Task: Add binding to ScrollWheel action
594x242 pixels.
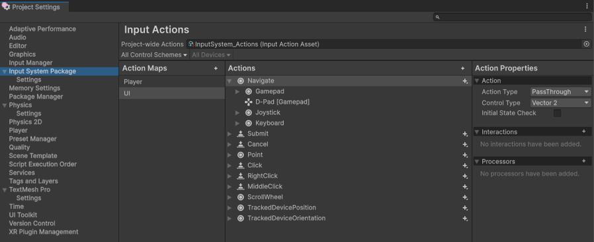Action: point(465,198)
